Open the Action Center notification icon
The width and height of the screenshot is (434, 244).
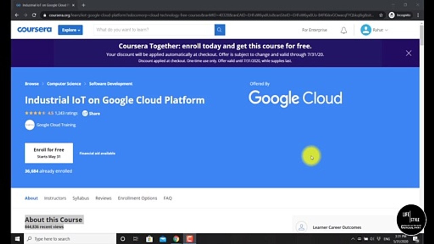[416, 239]
